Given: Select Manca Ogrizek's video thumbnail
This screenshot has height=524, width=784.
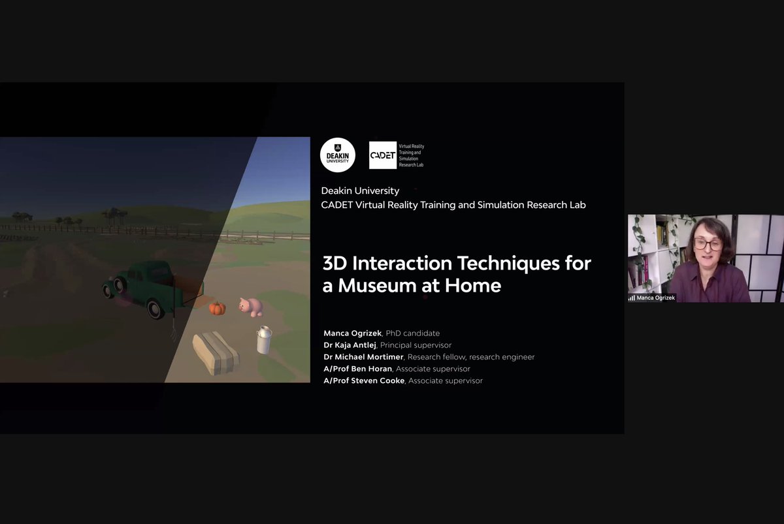Looking at the screenshot, I should click(x=706, y=258).
